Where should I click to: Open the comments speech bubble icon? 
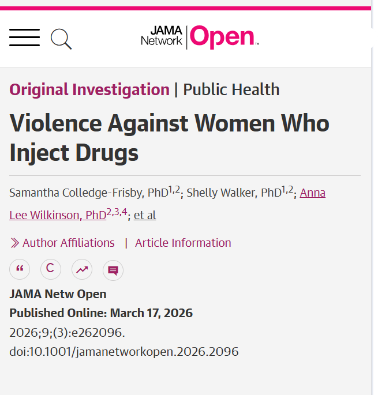tap(113, 270)
